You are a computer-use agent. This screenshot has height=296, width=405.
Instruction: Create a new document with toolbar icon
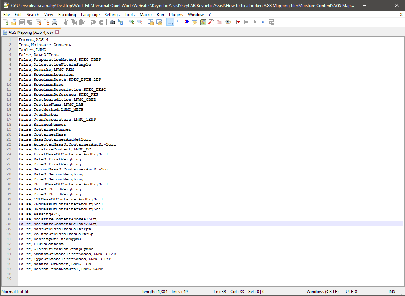click(6, 22)
